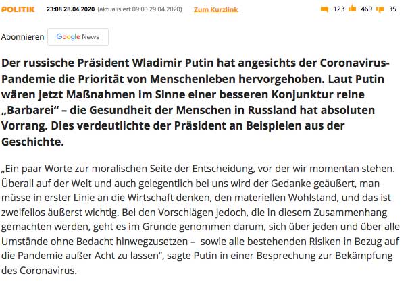Click the comment count 123
This screenshot has height=282, width=410.
click(x=339, y=9)
